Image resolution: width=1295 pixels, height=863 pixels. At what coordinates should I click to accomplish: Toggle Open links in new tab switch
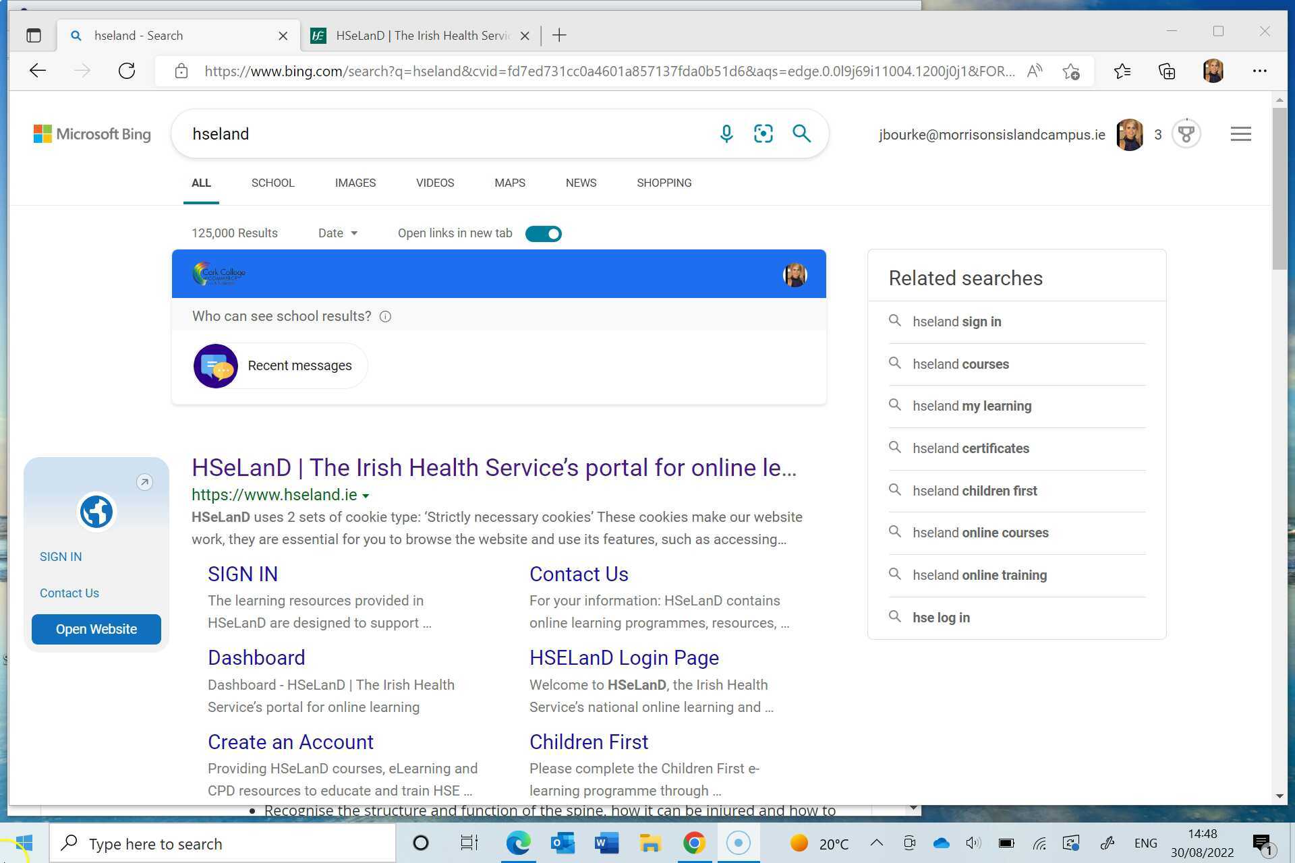[543, 234]
